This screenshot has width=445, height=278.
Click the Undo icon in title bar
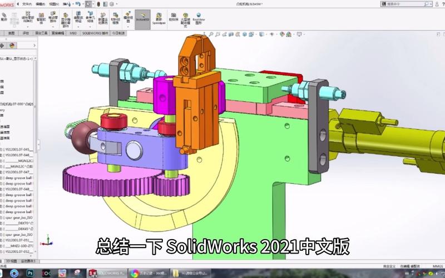78,4
